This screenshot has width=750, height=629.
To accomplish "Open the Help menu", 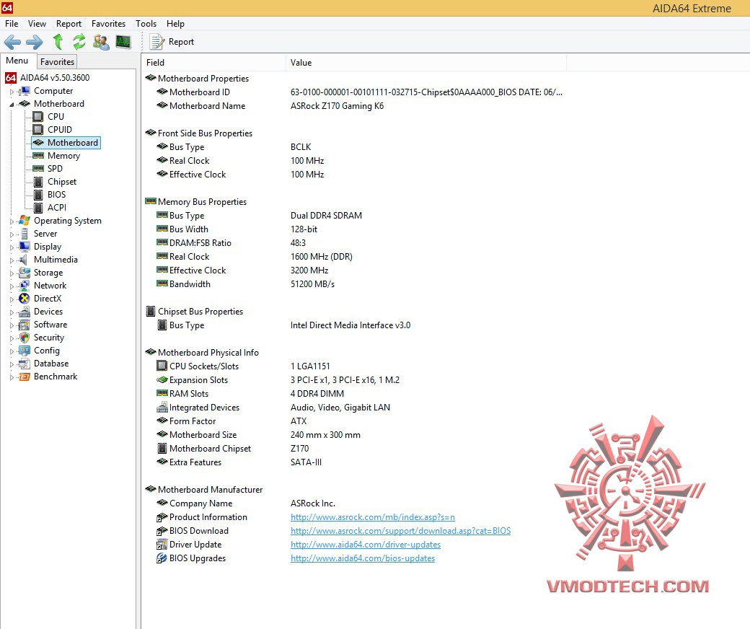I will click(x=175, y=23).
